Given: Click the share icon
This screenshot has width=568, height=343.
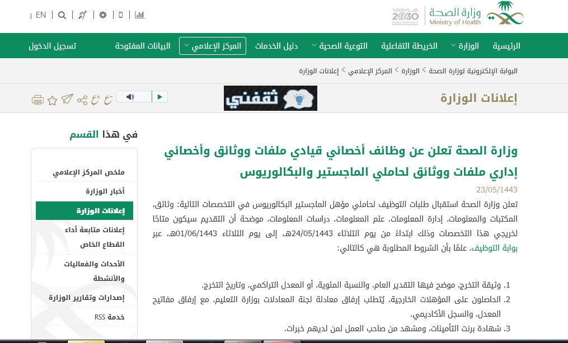Looking at the screenshot, I should point(82,100).
